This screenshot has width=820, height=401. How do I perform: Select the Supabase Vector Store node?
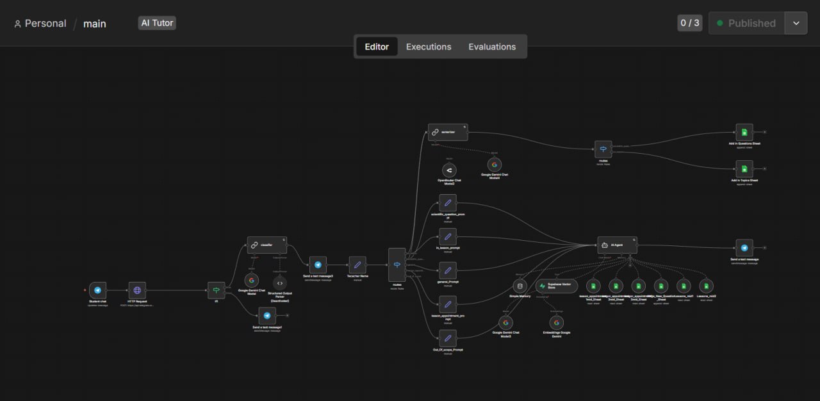click(x=557, y=286)
